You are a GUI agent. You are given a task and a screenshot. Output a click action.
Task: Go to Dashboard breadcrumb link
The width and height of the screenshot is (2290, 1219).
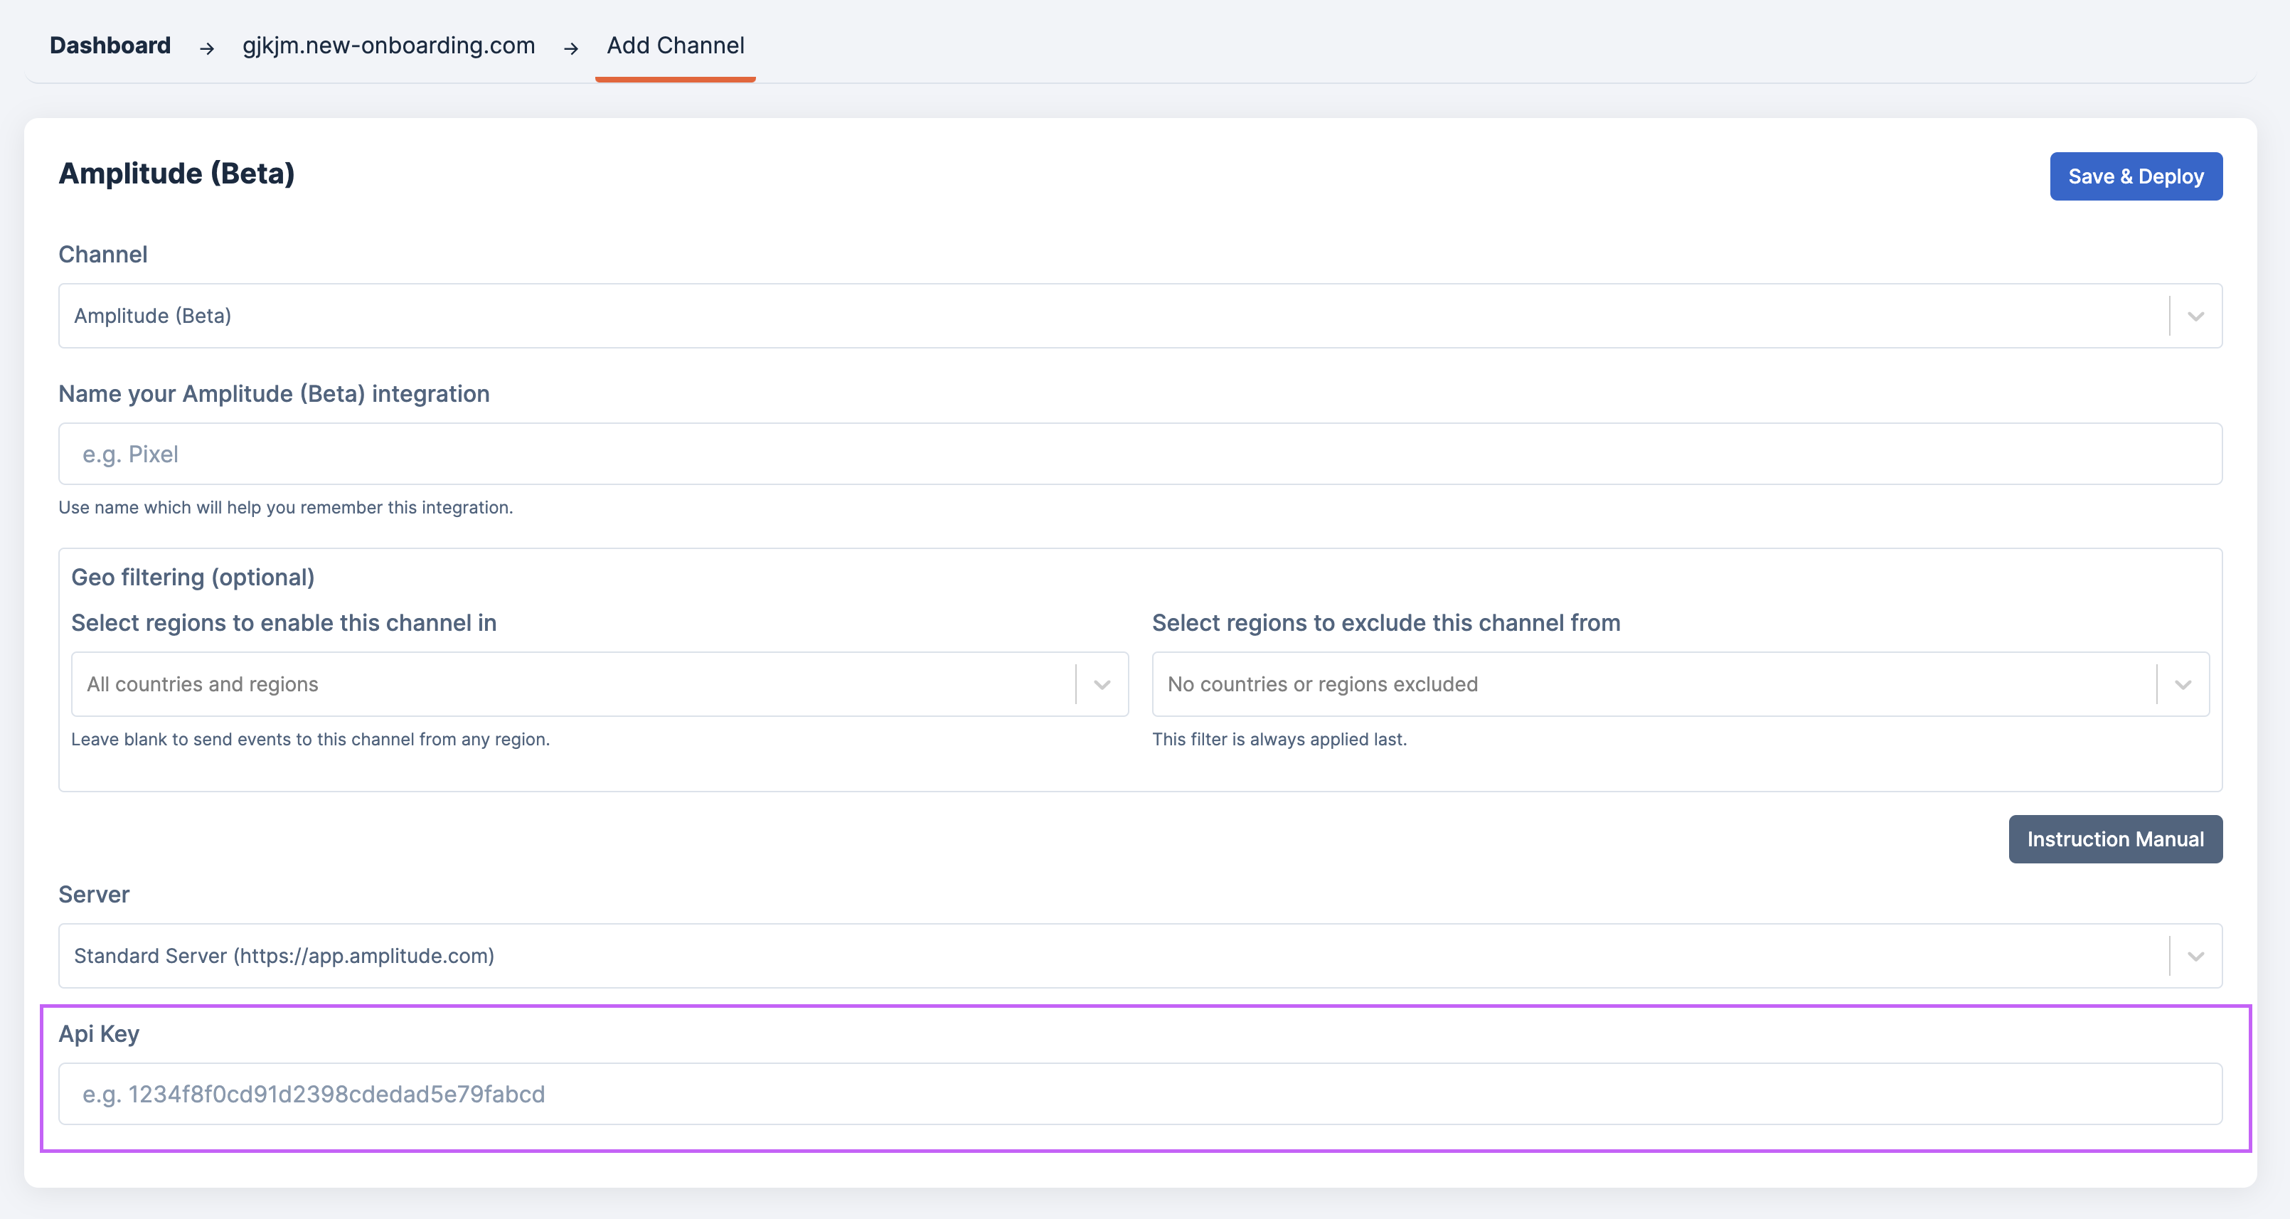pos(110,46)
